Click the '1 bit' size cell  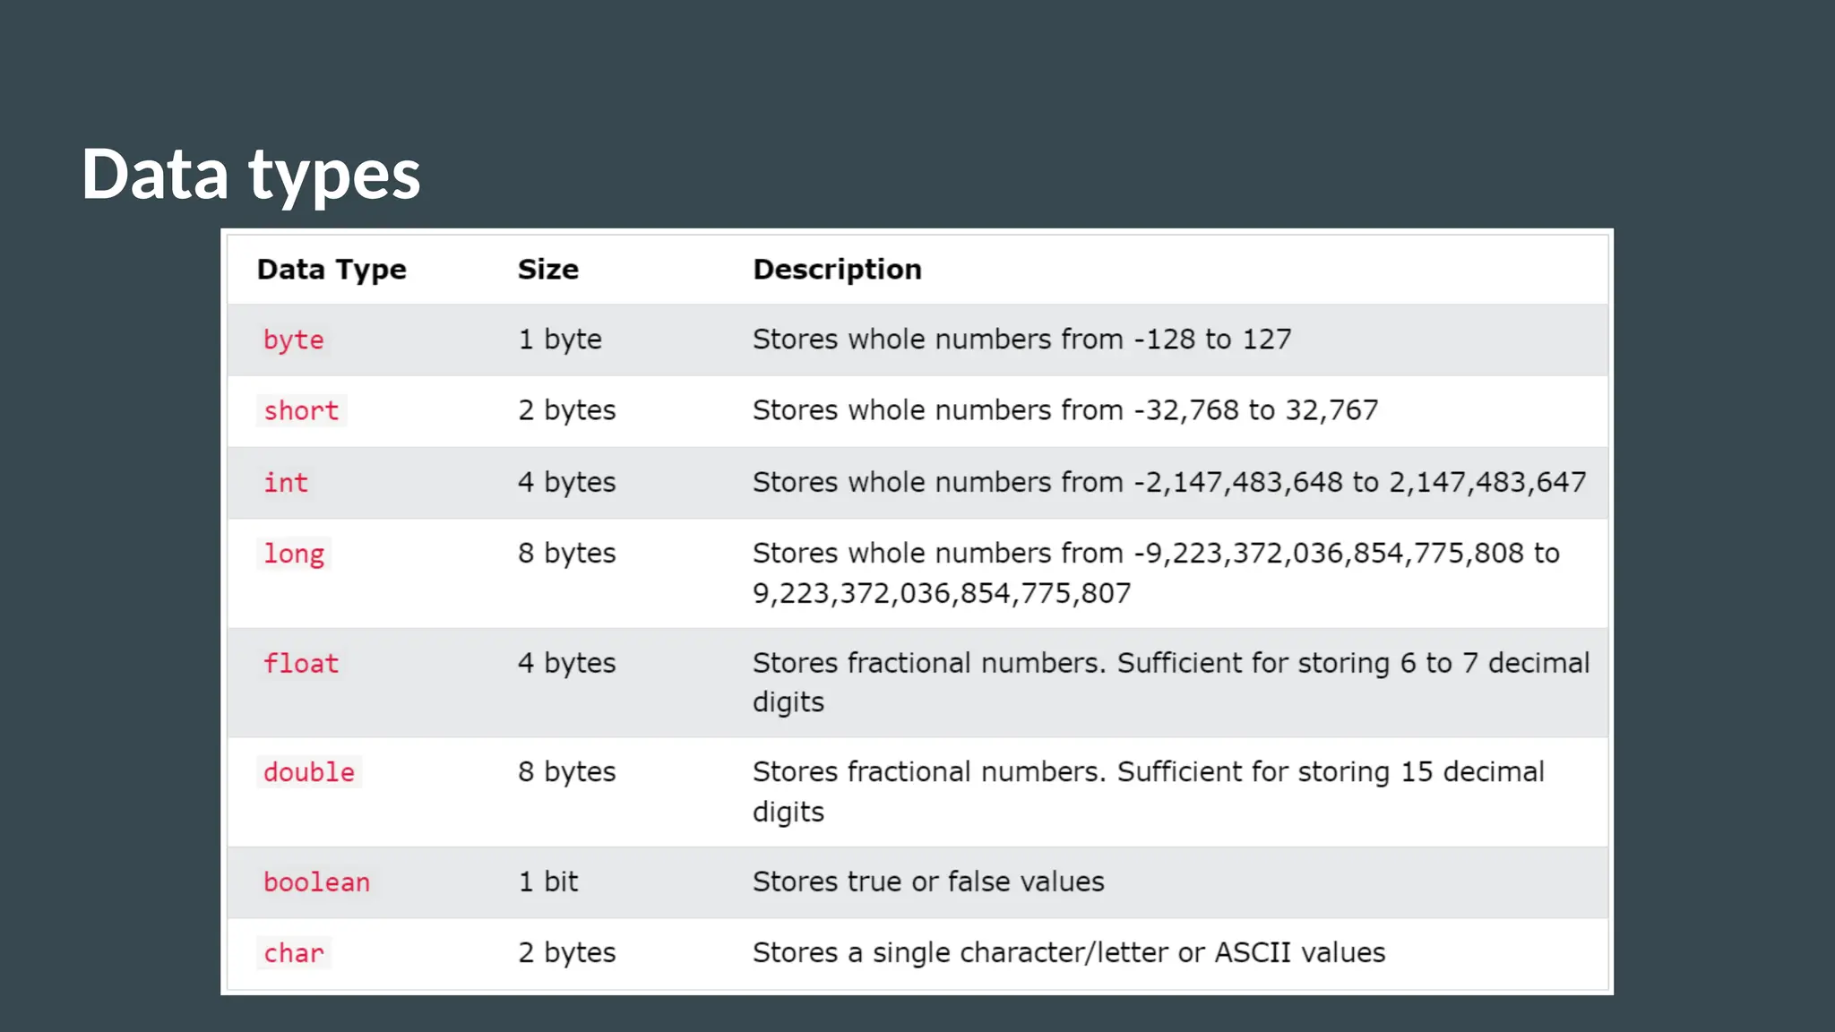(x=548, y=881)
